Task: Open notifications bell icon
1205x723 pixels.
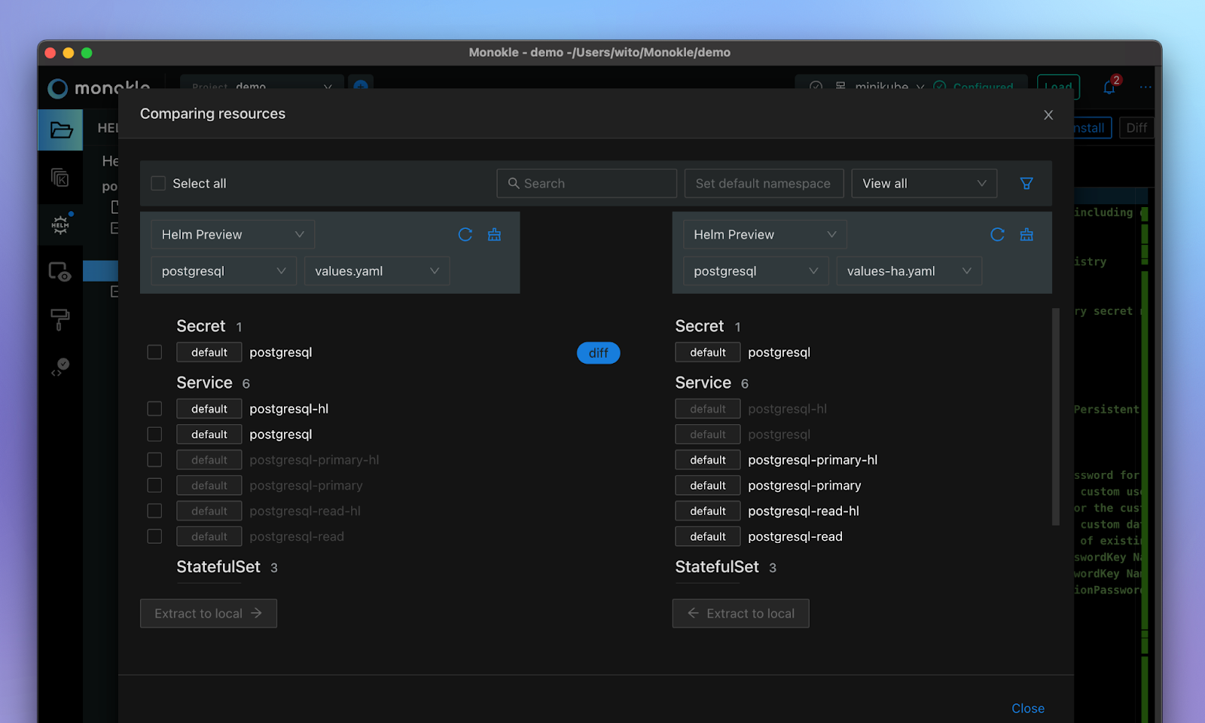Action: 1109,87
